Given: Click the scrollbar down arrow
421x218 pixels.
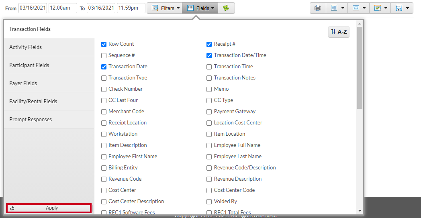Looking at the screenshot, I should [x=360, y=211].
